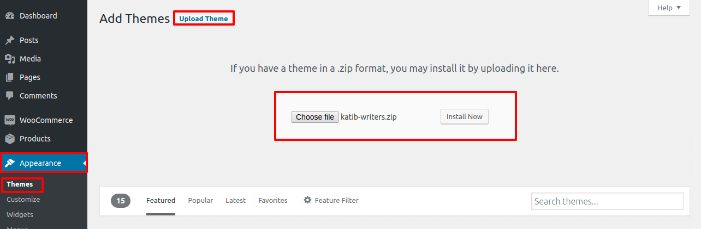The width and height of the screenshot is (701, 229).
Task: Click the Comments bubble icon
Action: click(10, 96)
